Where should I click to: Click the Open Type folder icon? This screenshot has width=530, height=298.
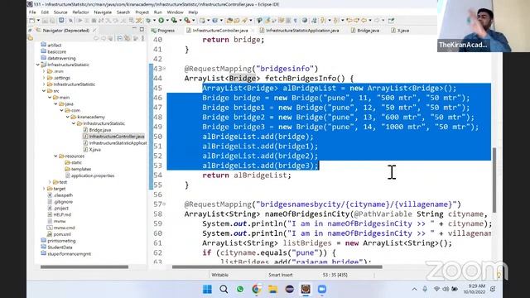click(230, 21)
